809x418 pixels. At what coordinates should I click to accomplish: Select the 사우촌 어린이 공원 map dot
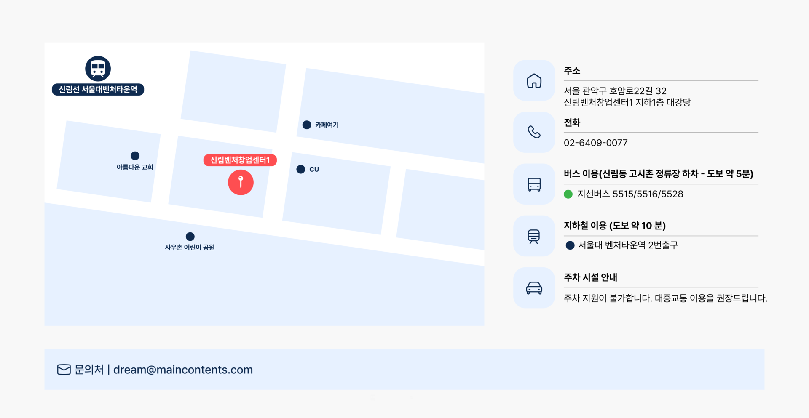(x=190, y=237)
